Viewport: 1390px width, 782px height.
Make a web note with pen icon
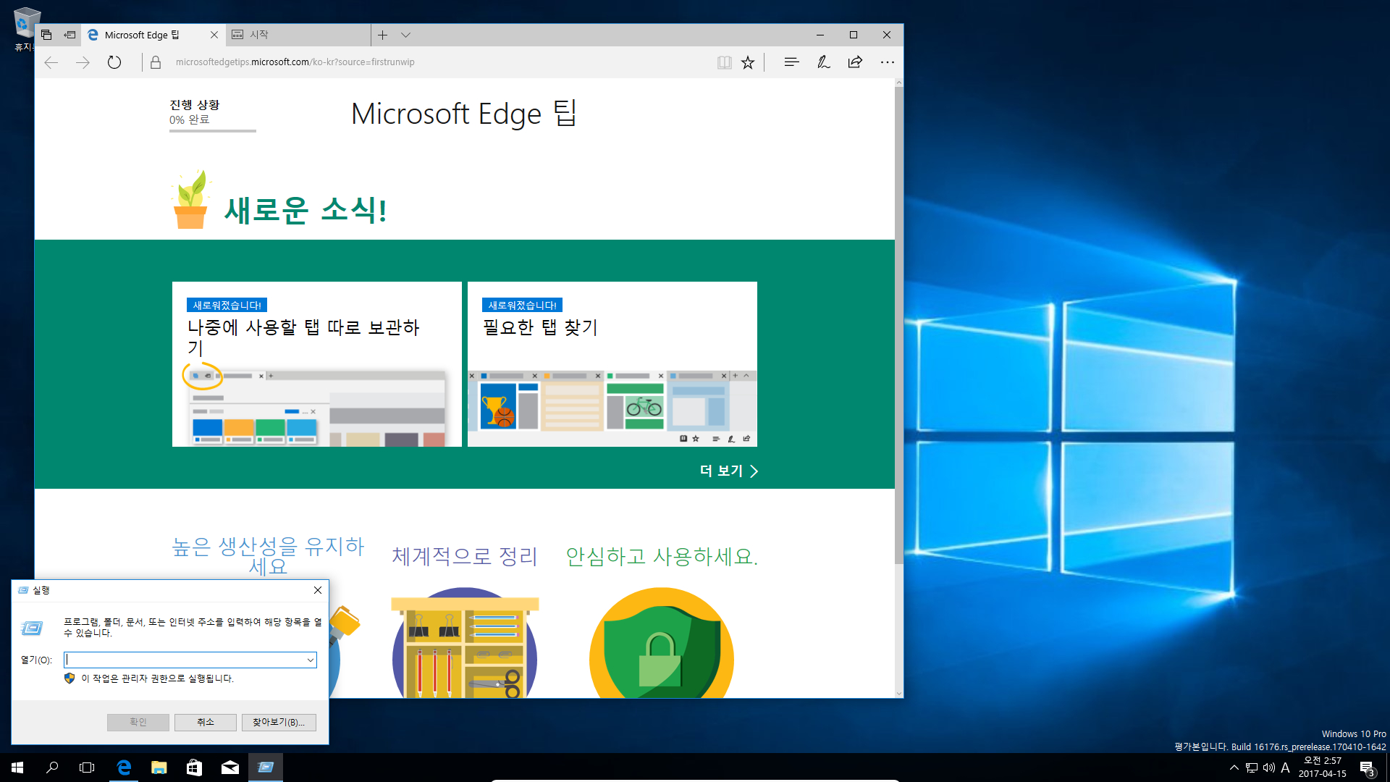pyautogui.click(x=823, y=62)
